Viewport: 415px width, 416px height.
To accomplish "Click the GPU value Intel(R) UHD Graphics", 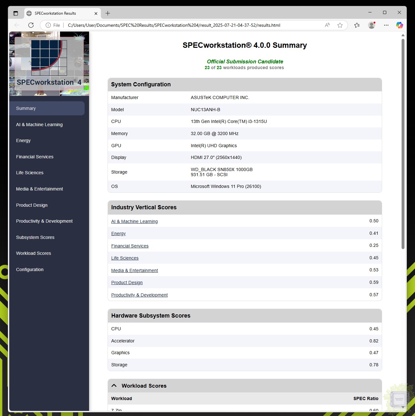I will (x=214, y=146).
